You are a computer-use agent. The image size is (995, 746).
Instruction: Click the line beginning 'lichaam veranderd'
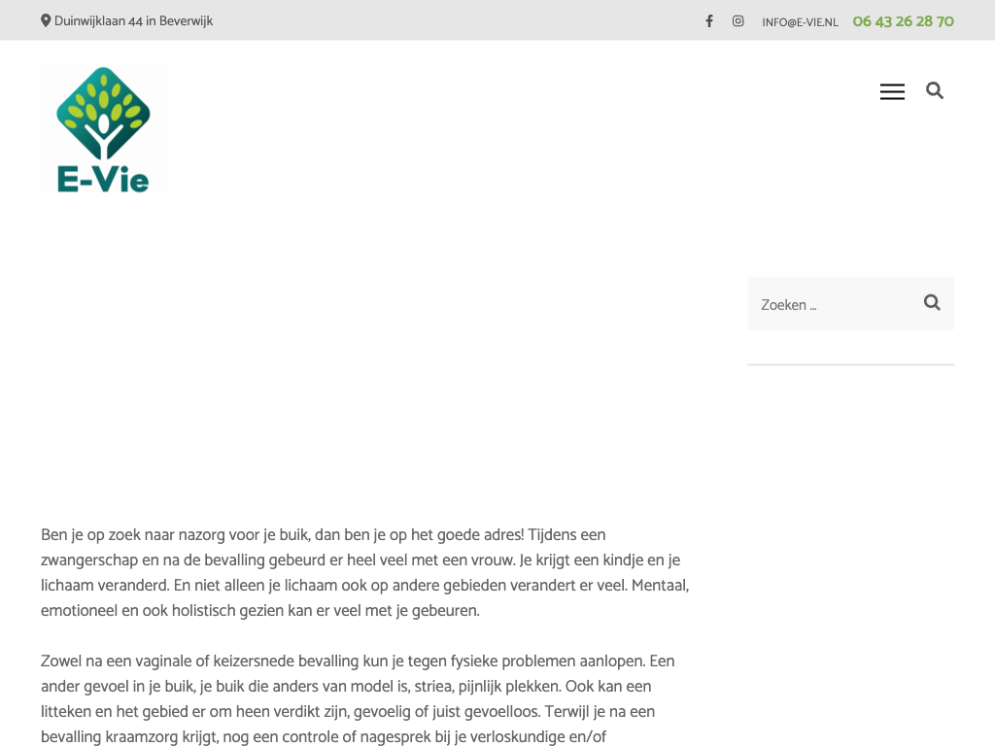pyautogui.click(x=365, y=586)
